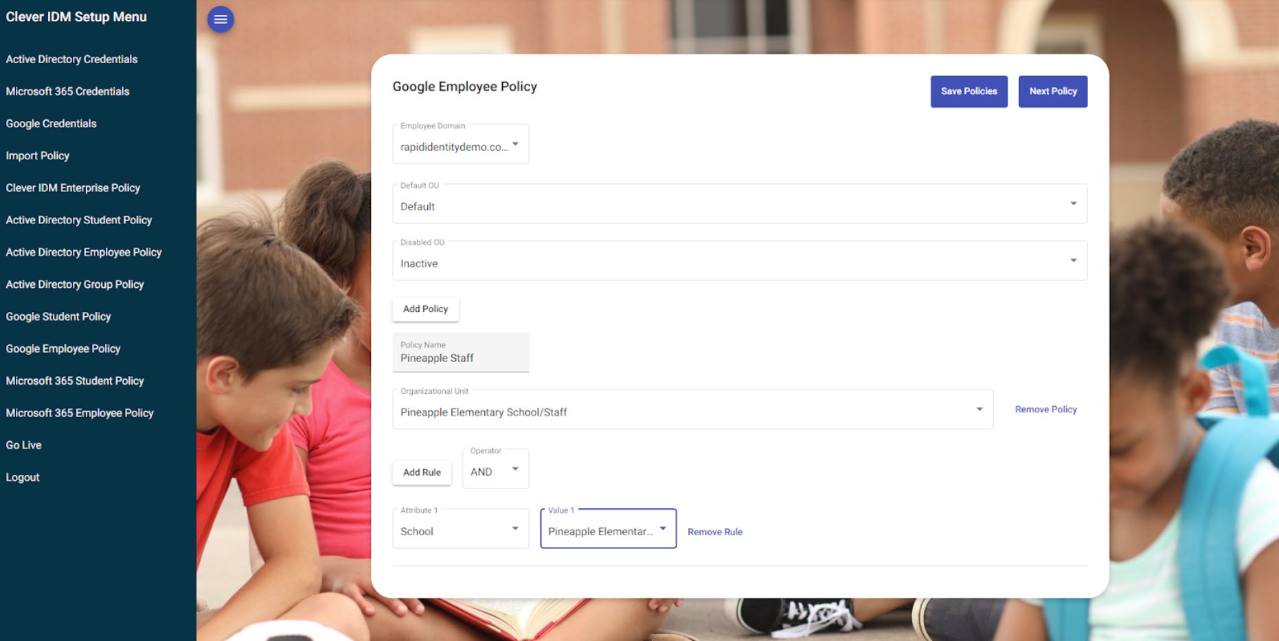Open Active Directory Group Policy
This screenshot has width=1279, height=641.
tap(75, 284)
